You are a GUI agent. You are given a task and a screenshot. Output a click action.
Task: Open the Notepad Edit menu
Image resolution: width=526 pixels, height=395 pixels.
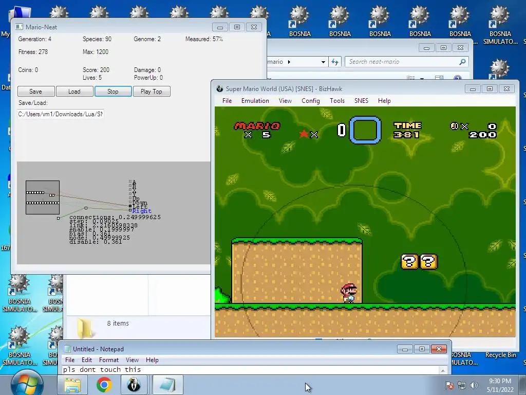click(86, 360)
